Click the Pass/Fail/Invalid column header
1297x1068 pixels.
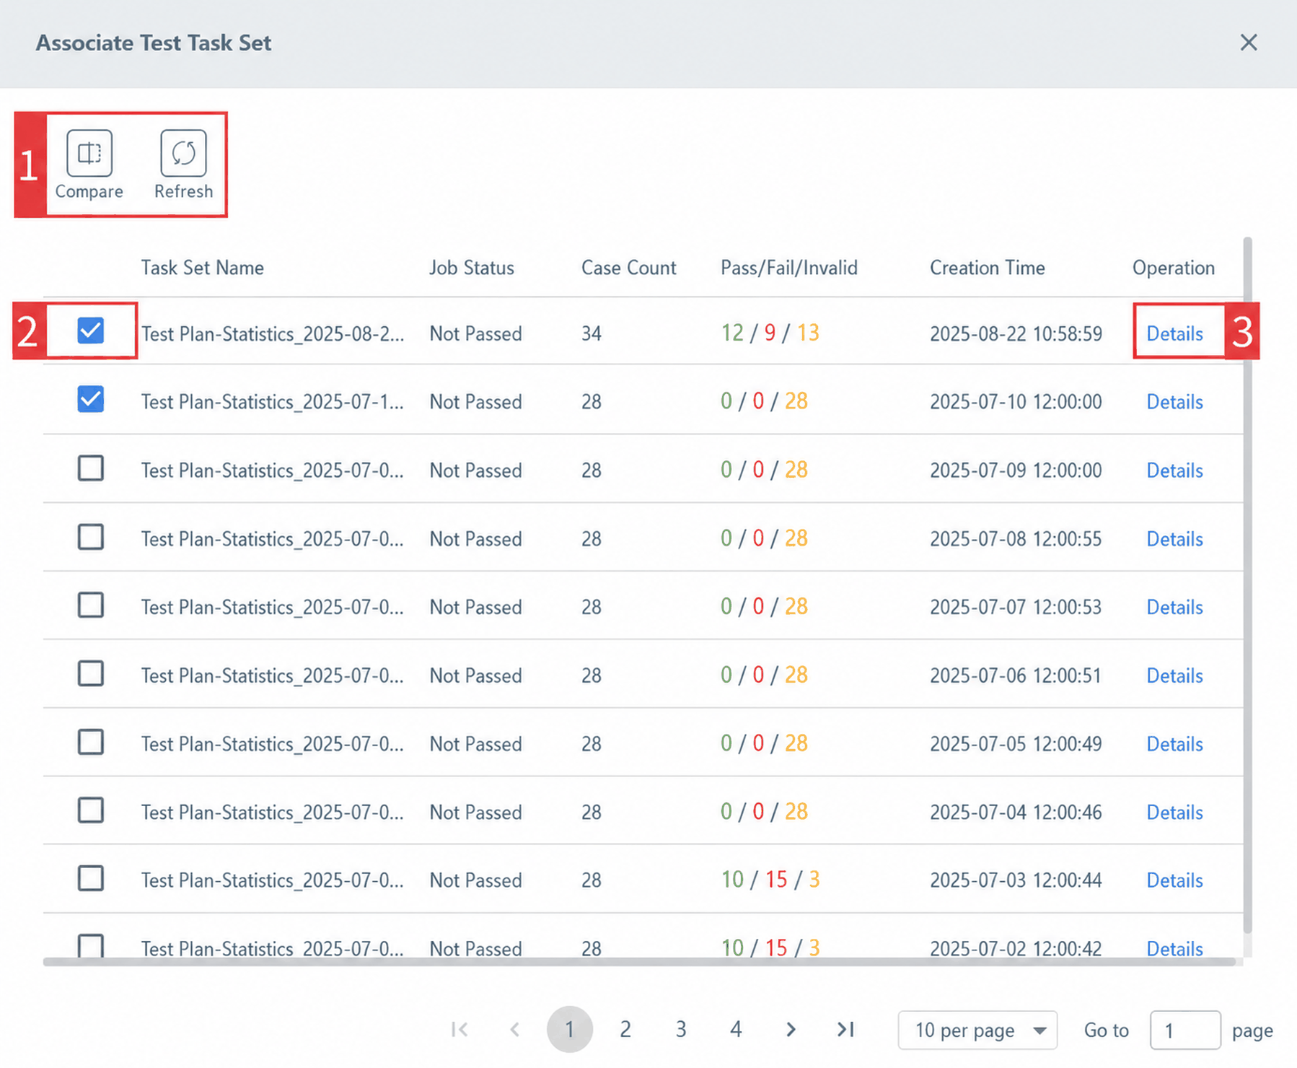[x=789, y=268]
